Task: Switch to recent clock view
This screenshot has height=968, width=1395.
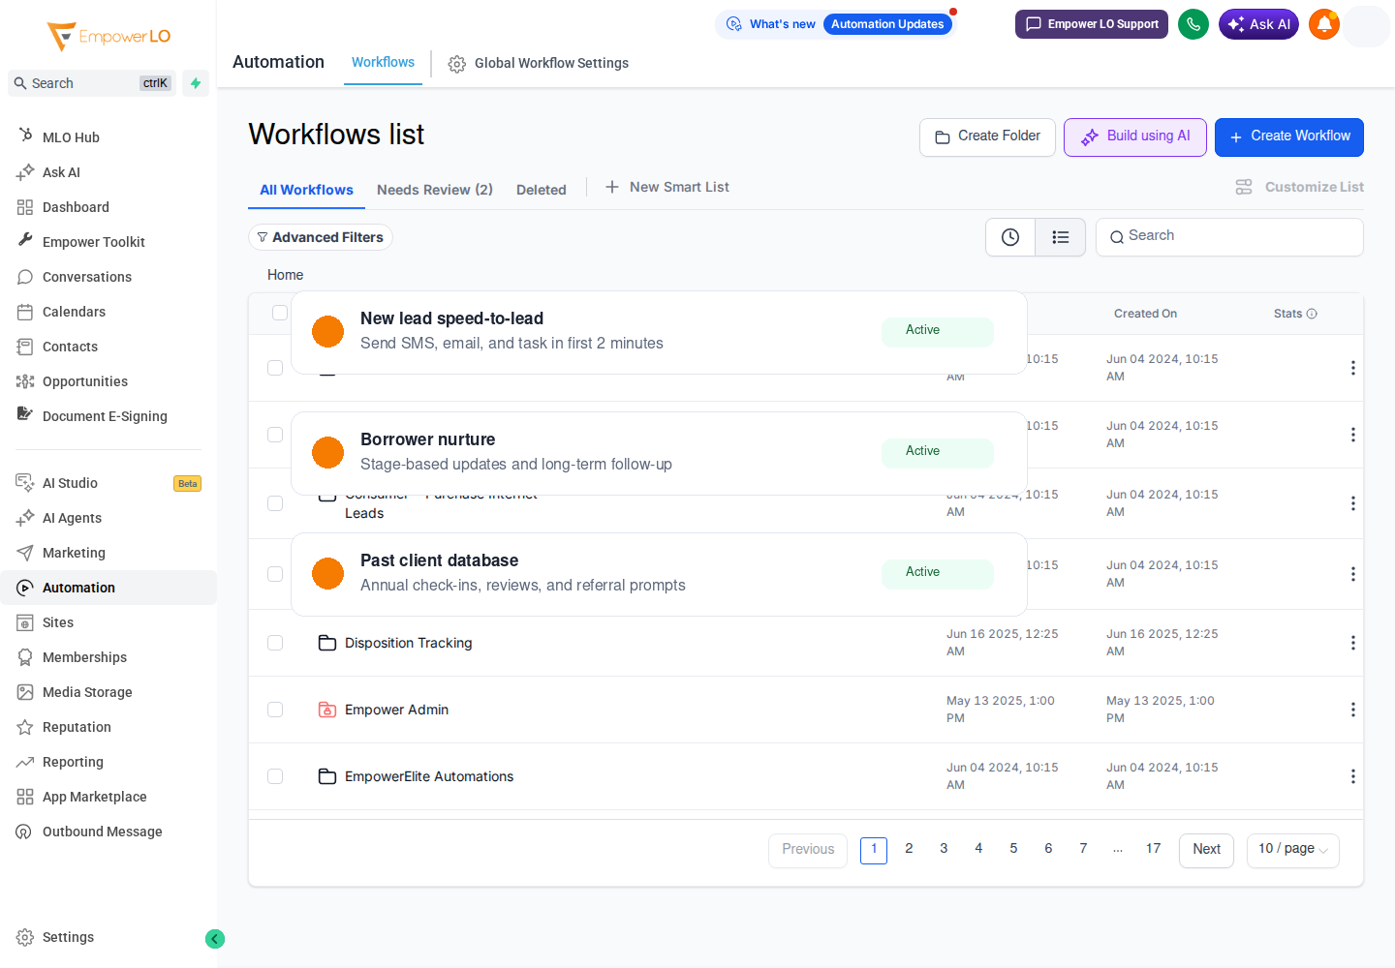Action: [x=1010, y=237]
